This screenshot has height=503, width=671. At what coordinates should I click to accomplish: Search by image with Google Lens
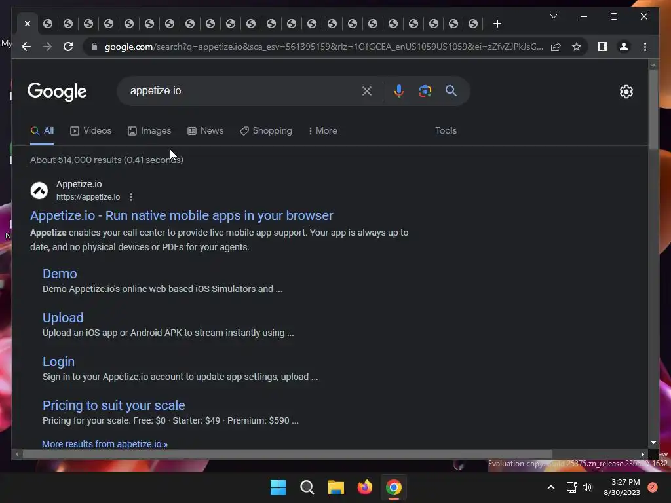pos(425,90)
